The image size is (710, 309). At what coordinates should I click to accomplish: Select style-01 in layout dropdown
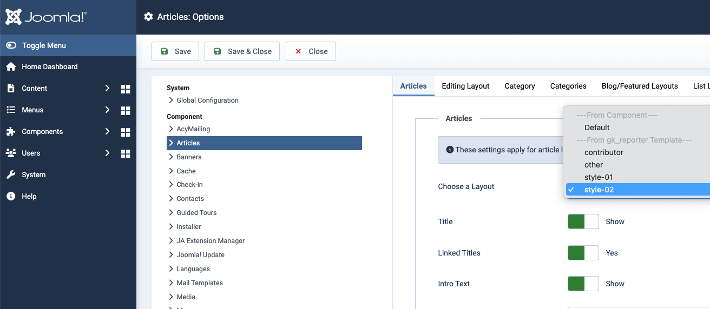pos(599,177)
